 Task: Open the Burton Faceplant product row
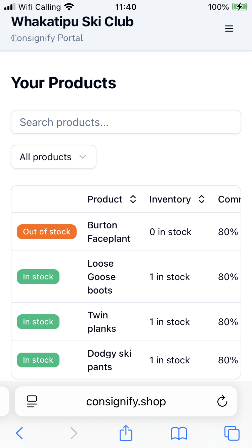coord(109,232)
